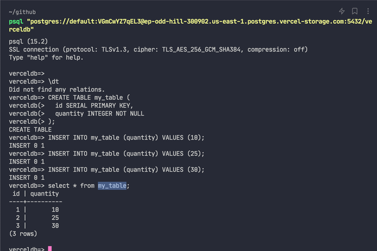This screenshot has height=251, width=377.
Task: Click the INSERT statement with VALUES (30)
Action: pos(107,170)
